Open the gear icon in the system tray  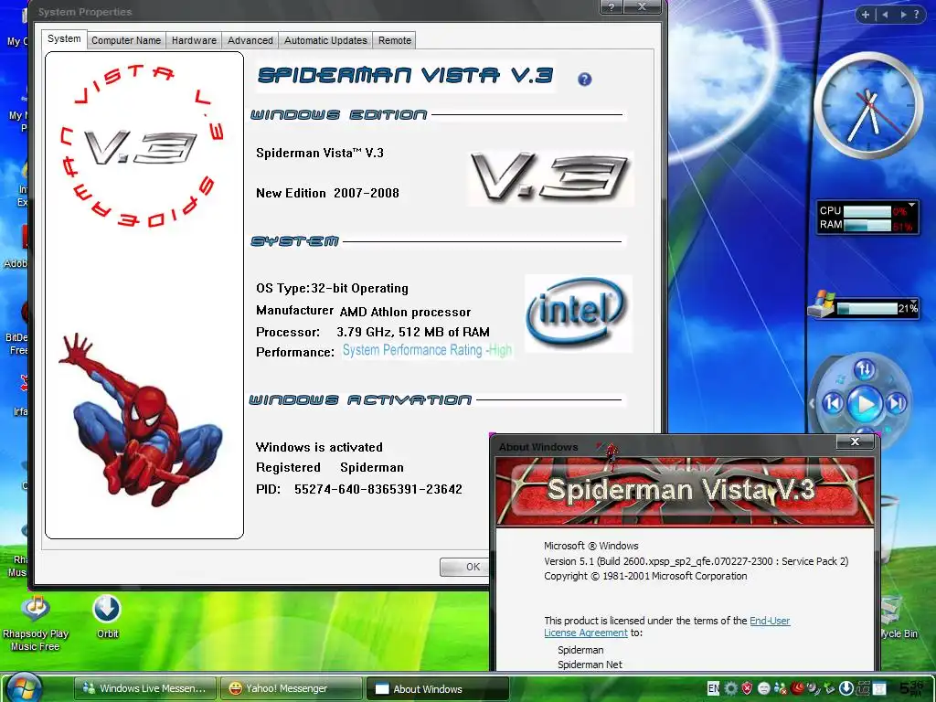coord(730,688)
